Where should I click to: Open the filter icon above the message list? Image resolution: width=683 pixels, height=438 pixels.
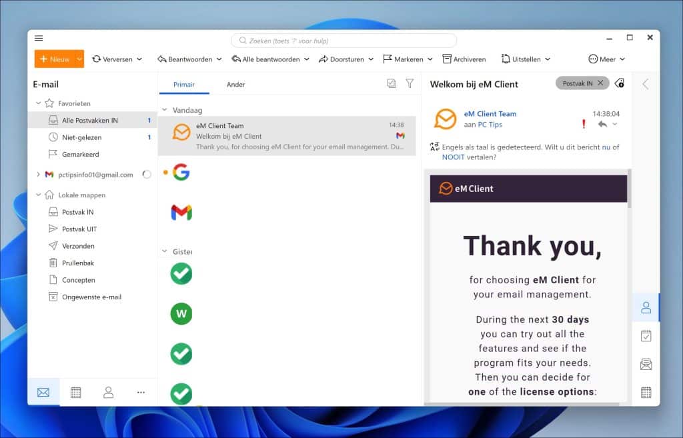tap(410, 84)
